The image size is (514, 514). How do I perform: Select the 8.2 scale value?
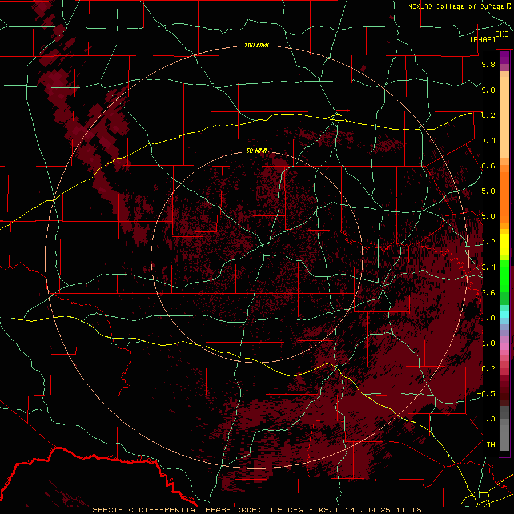tap(488, 115)
